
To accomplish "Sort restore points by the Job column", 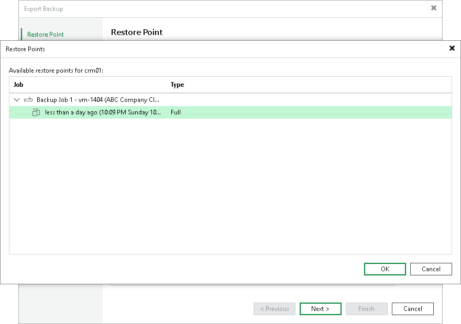I will tap(18, 84).
